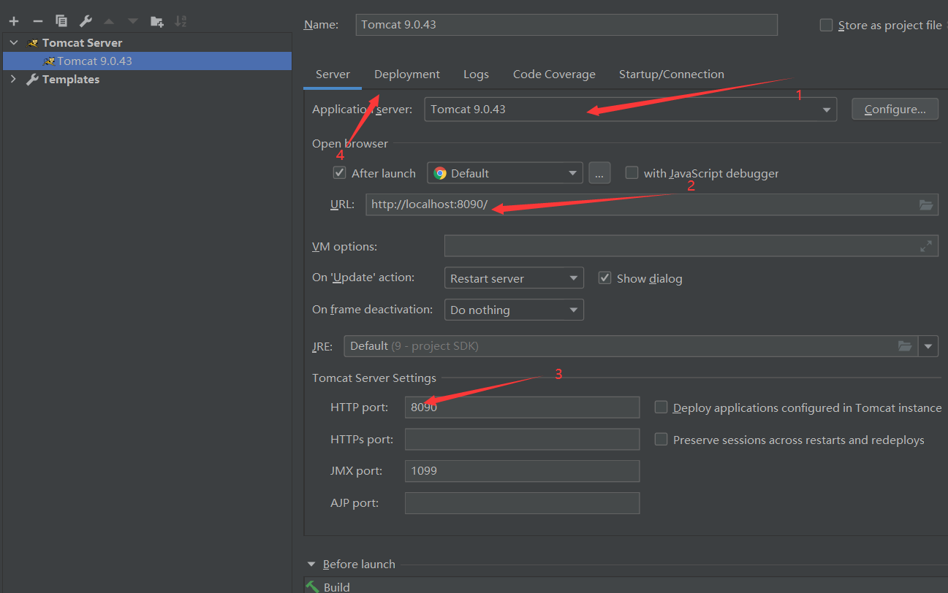The height and width of the screenshot is (593, 948).
Task: Expand VM options field icon
Action: [x=926, y=246]
